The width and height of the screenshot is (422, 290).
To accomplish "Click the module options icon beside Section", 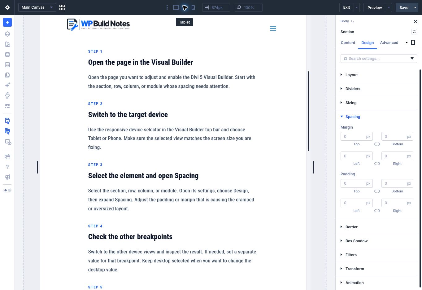I will pos(414,32).
